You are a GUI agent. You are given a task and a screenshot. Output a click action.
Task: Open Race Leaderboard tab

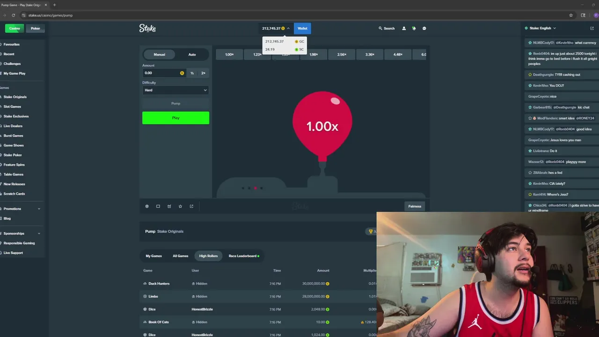244,256
